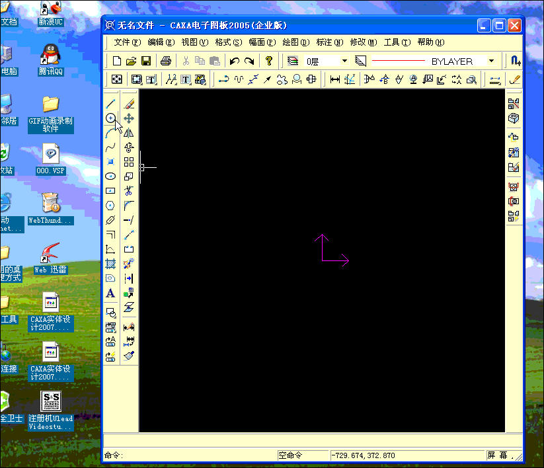This screenshot has height=468, width=544.
Task: Select the Rectangle drawing tool
Action: click(x=110, y=191)
